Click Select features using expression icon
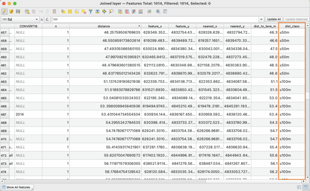Screen dimensions: 310x191 point(63,12)
